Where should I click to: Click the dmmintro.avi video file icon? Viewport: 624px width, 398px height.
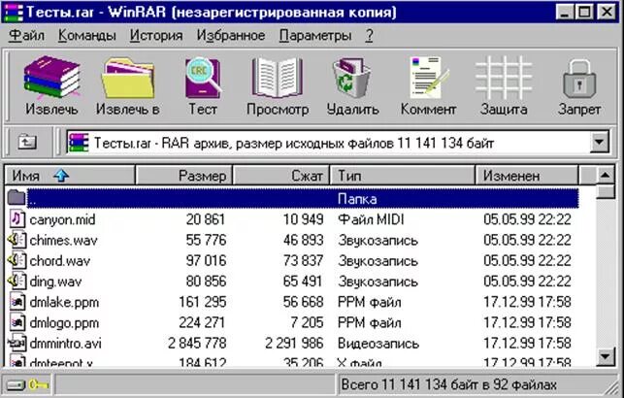pyautogui.click(x=17, y=343)
